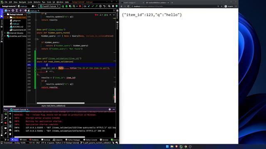
Task: Click up arrow in Run console
Action: point(10,114)
